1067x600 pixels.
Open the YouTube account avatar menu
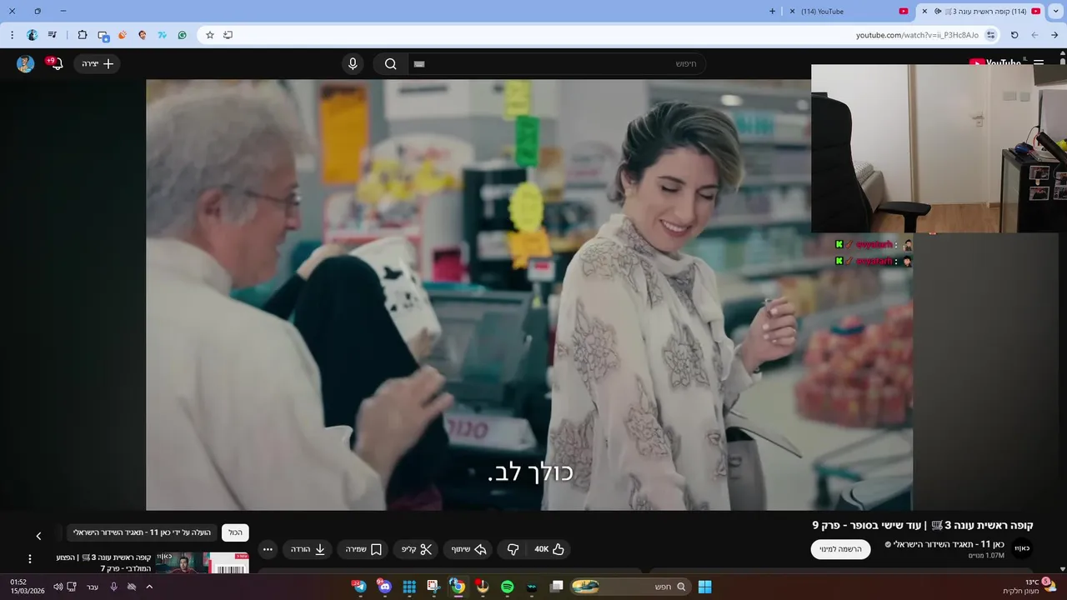(x=26, y=64)
